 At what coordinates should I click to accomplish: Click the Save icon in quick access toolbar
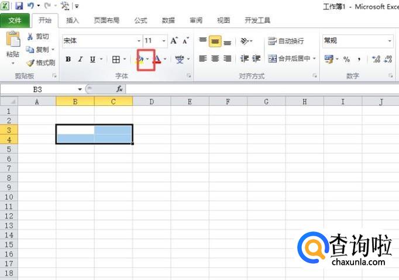tap(19, 6)
